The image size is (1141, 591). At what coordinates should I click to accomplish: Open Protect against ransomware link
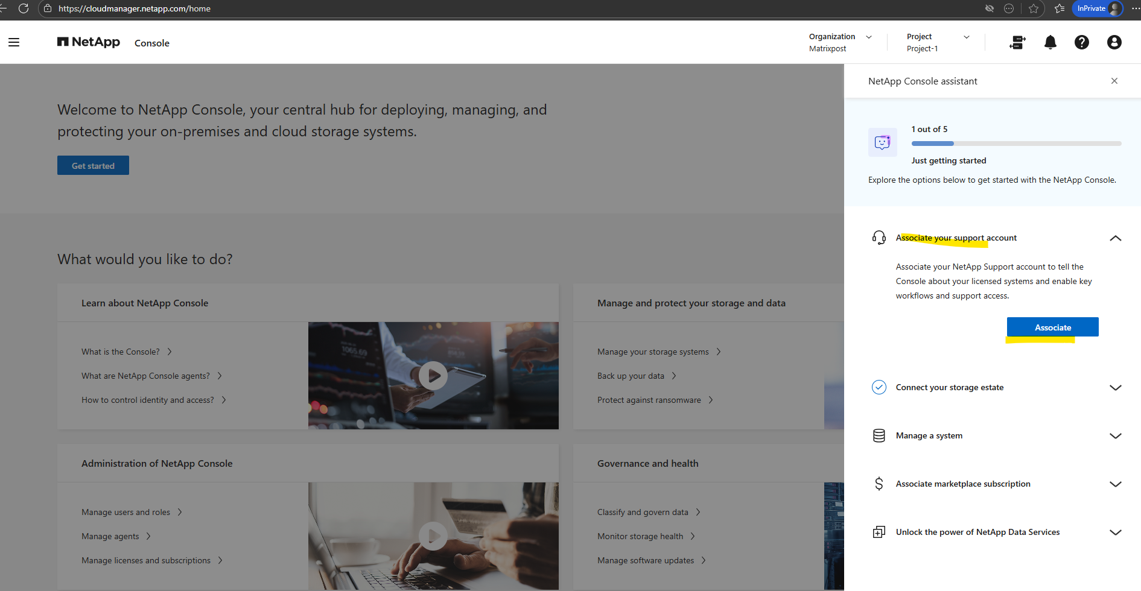pos(655,400)
